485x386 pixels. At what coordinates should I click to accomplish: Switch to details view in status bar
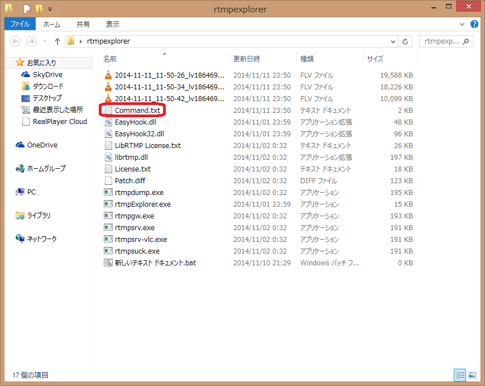point(460,375)
